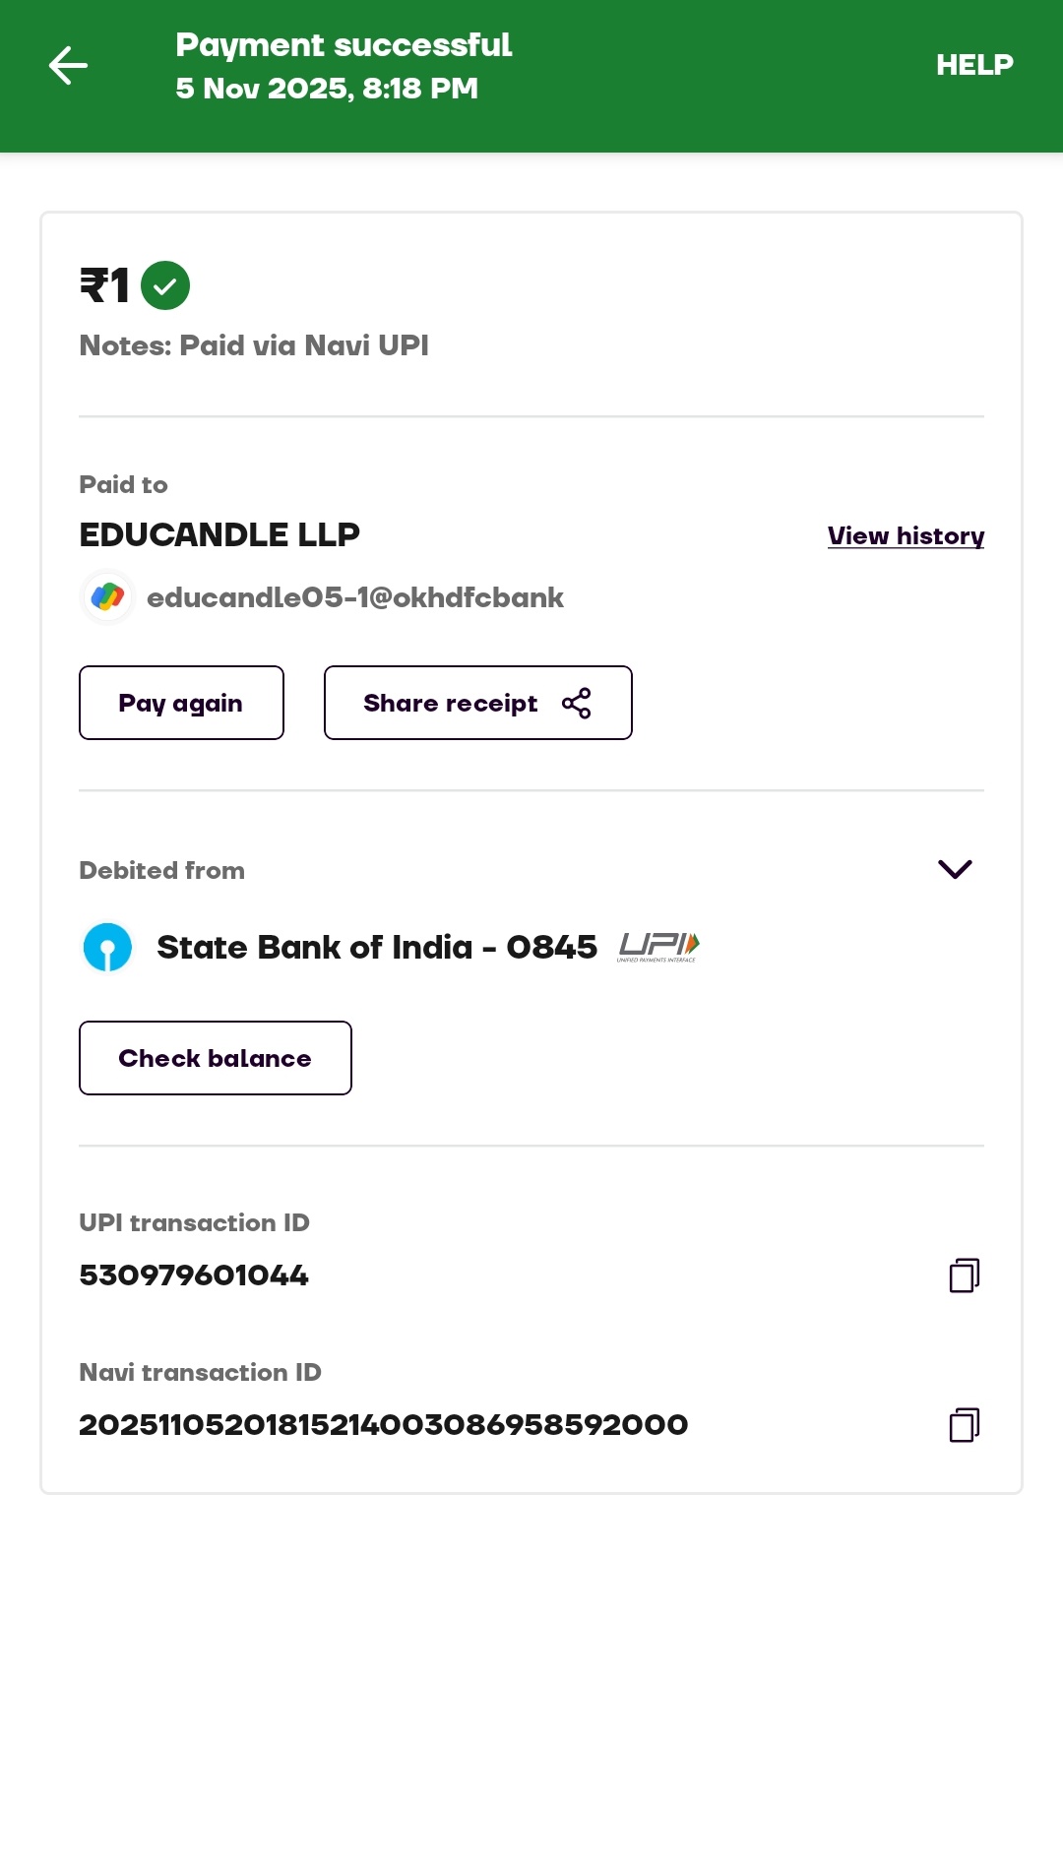Click the State Bank of India logo
This screenshot has height=1866, width=1063.
pyautogui.click(x=108, y=948)
